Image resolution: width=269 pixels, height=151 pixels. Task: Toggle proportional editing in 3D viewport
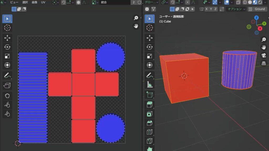pos(188,2)
